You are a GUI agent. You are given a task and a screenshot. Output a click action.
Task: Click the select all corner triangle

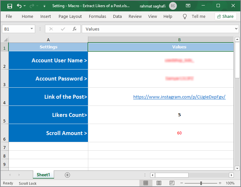click(6, 40)
